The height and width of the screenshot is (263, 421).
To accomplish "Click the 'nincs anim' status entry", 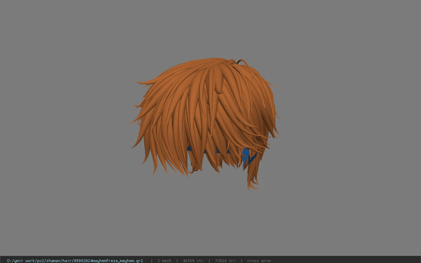I will tap(259, 261).
